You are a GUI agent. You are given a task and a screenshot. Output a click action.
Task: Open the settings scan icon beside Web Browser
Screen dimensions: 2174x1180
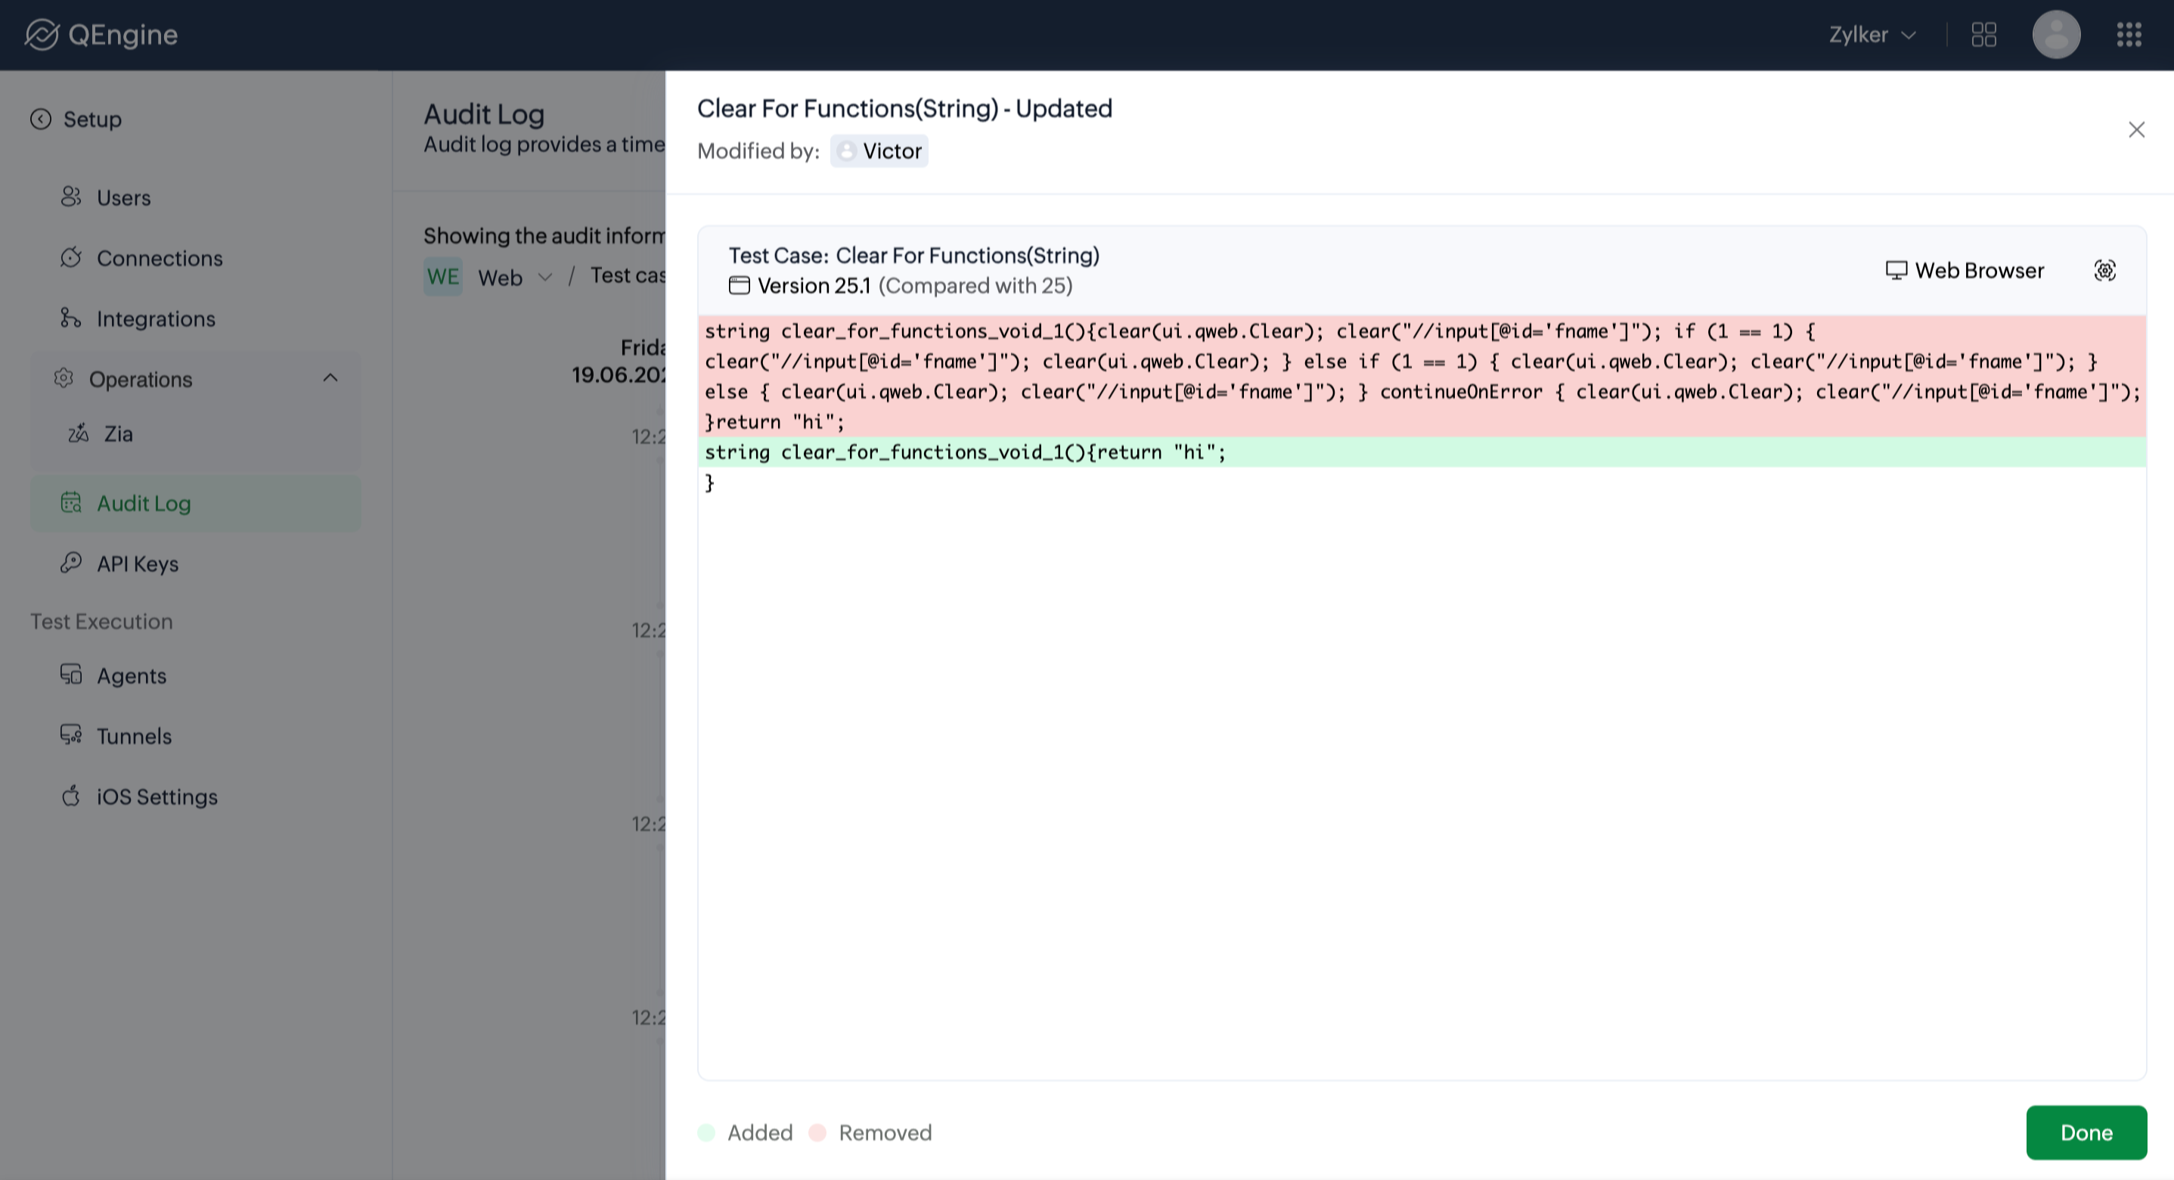click(x=2104, y=270)
